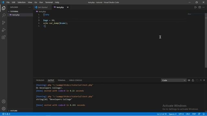
Task: Open Explorer views and more actions ellipsis
Action: pos(29,7)
